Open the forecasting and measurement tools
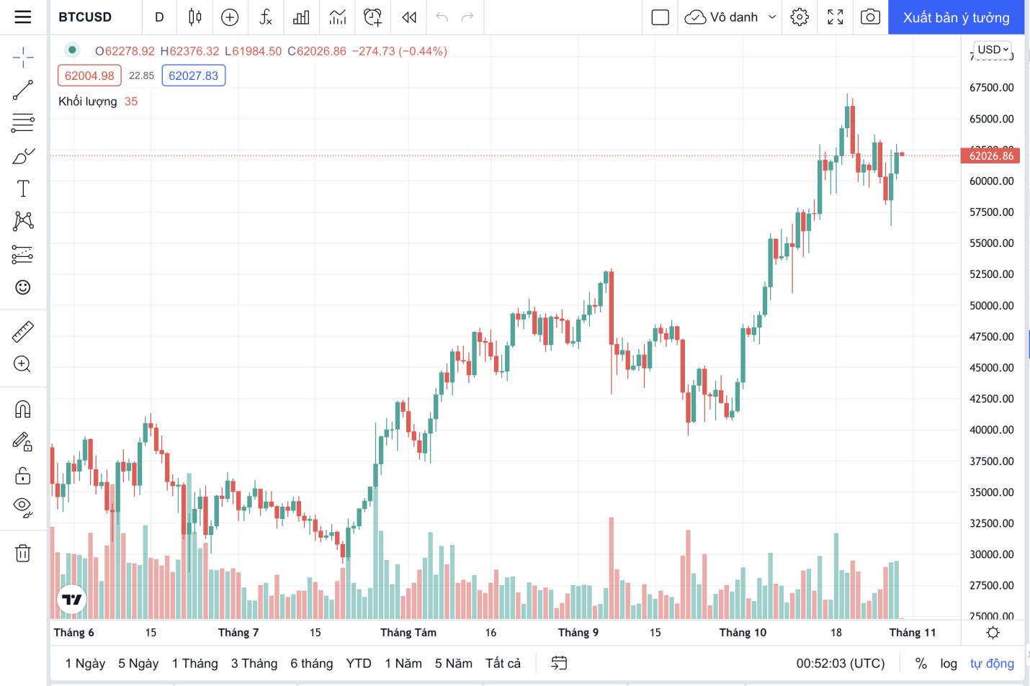This screenshot has width=1030, height=686. pyautogui.click(x=23, y=254)
